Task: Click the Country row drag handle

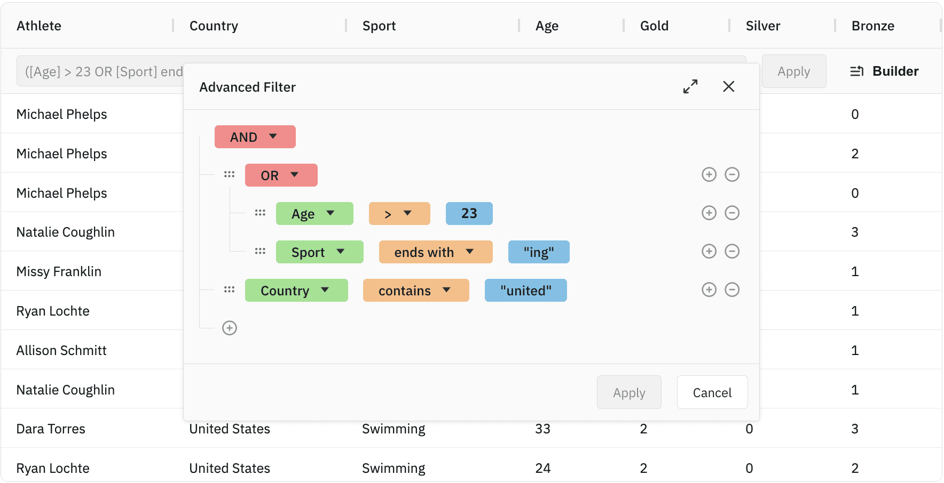Action: [229, 289]
